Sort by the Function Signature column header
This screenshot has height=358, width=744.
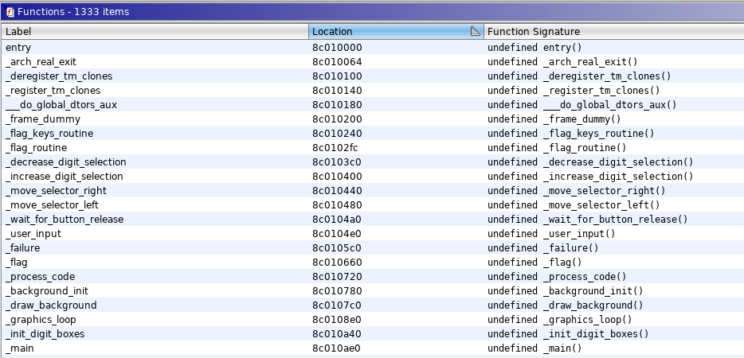point(614,32)
